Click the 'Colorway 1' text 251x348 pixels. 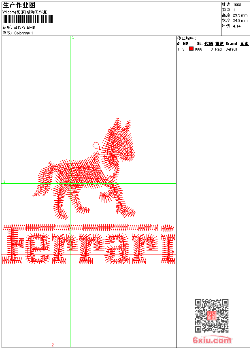(x=23, y=33)
